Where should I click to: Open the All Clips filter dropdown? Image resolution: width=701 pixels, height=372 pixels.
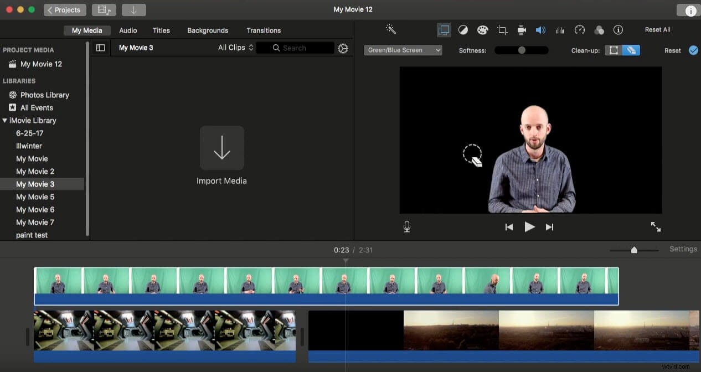point(235,48)
